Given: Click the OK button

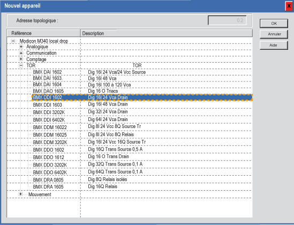Looking at the screenshot, I should [274, 24].
